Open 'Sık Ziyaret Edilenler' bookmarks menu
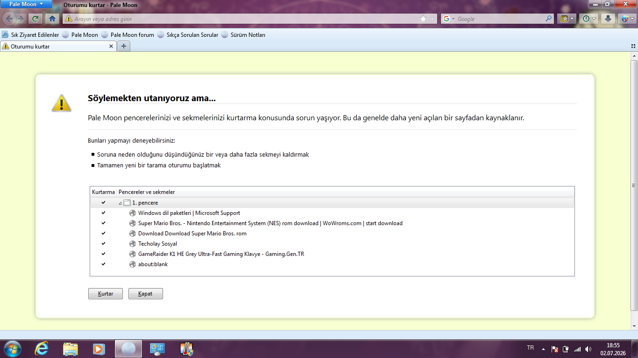The height and width of the screenshot is (358, 638). 31,35
